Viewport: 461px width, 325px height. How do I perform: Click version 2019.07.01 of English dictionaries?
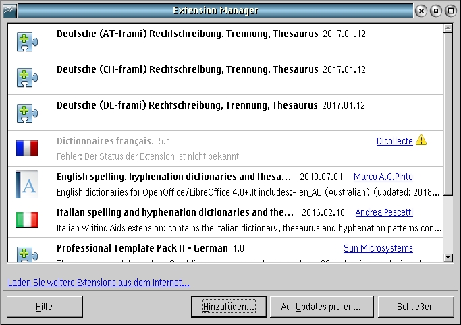pyautogui.click(x=321, y=177)
